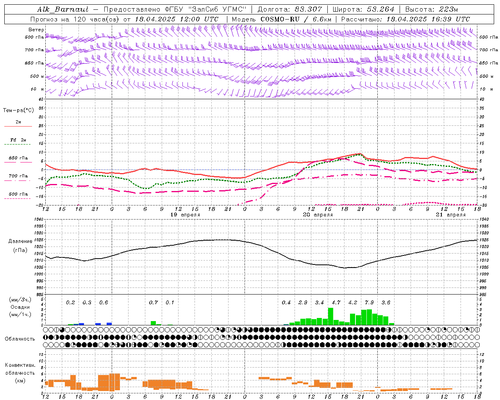
Task: Click the 0.6 precipitation total
Action: (104, 302)
